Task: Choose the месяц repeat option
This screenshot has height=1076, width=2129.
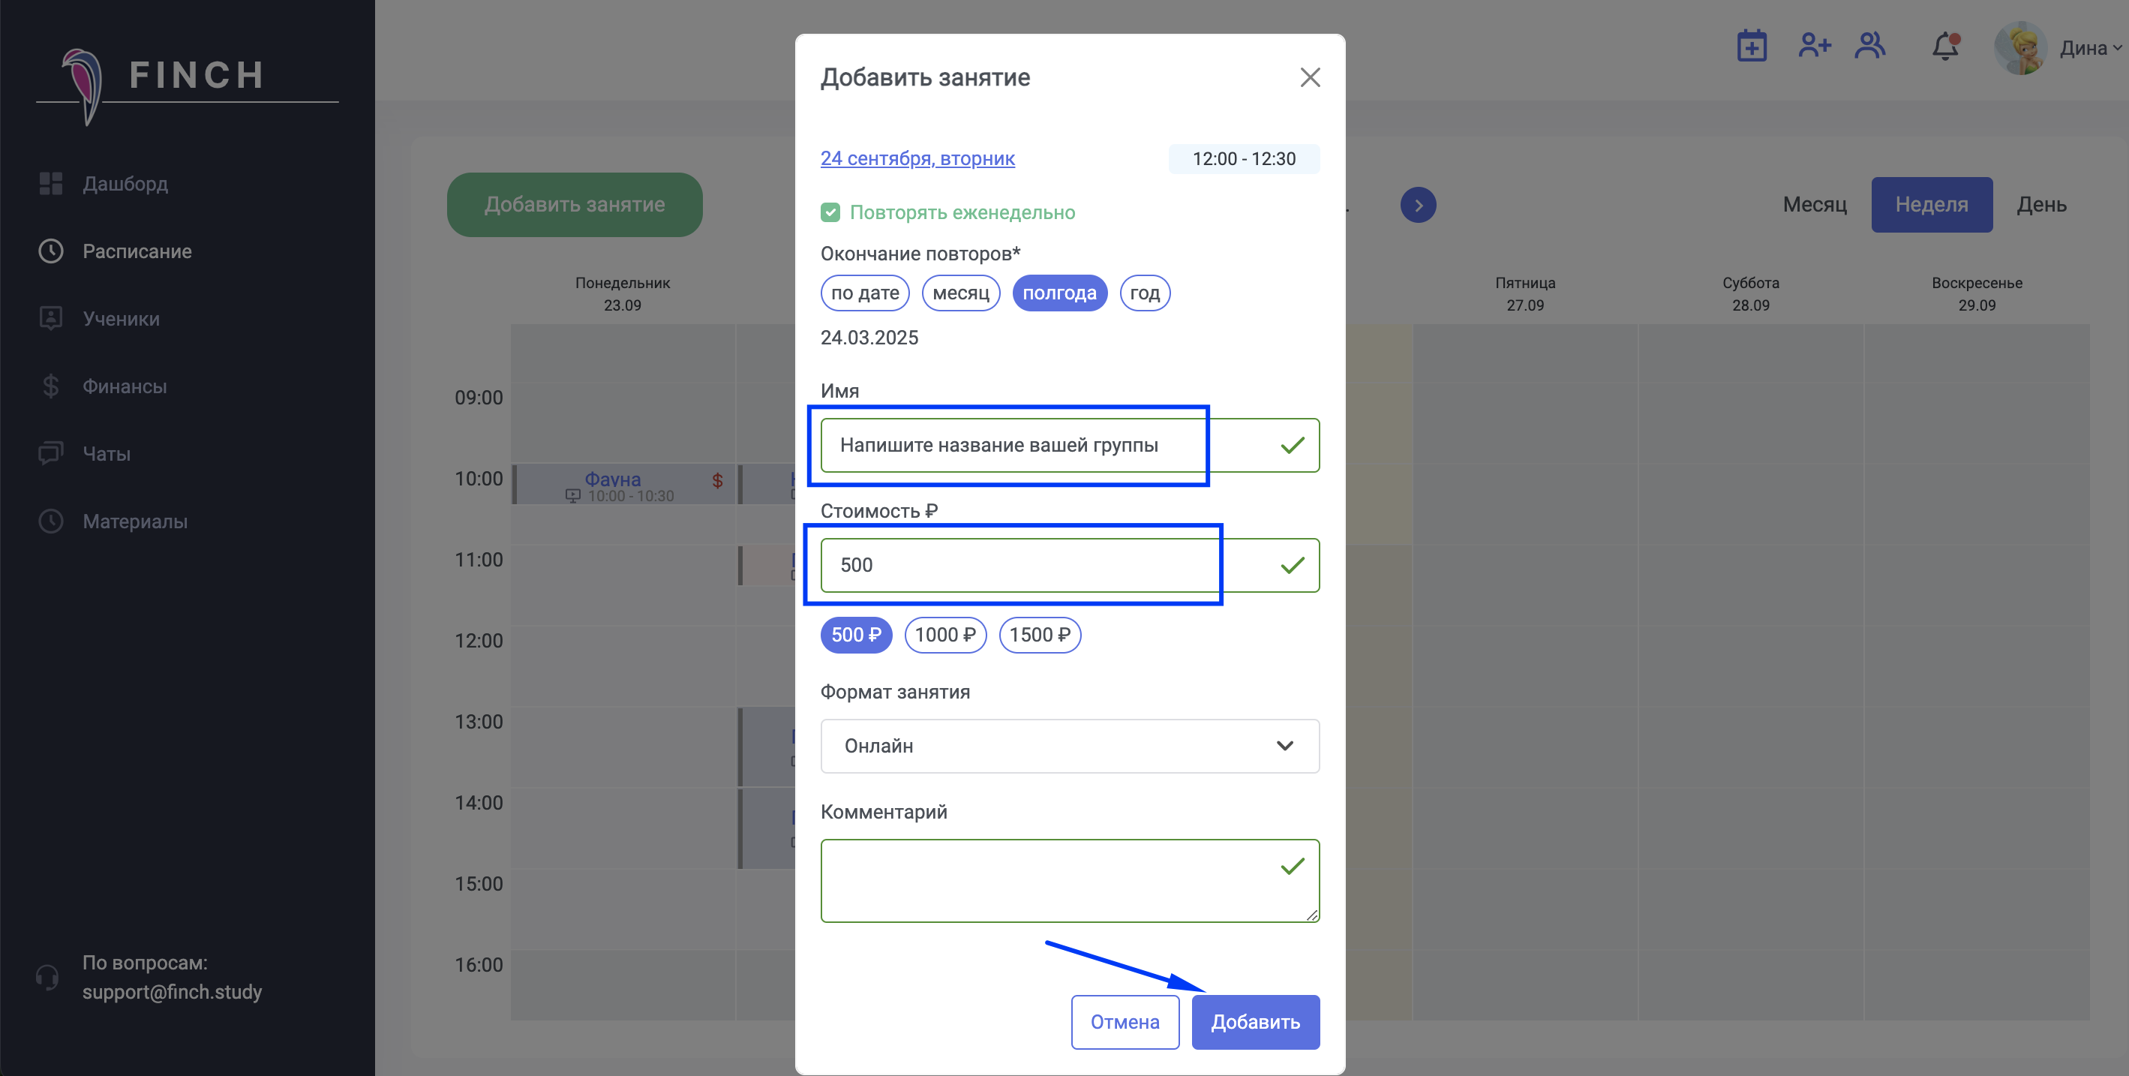Action: tap(960, 293)
